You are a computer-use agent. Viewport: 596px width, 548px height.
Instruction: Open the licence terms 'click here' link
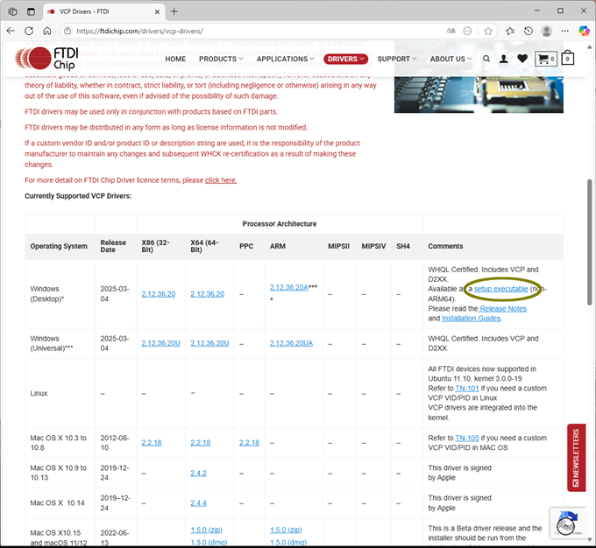coord(221,180)
